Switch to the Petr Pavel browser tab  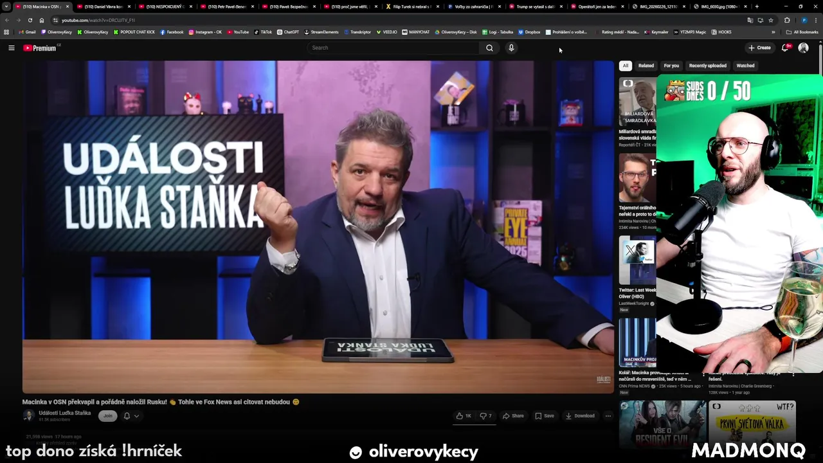226,6
